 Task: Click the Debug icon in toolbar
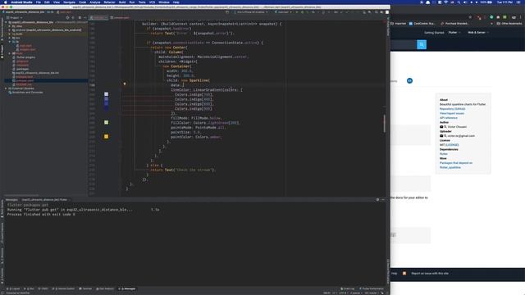(302, 12)
